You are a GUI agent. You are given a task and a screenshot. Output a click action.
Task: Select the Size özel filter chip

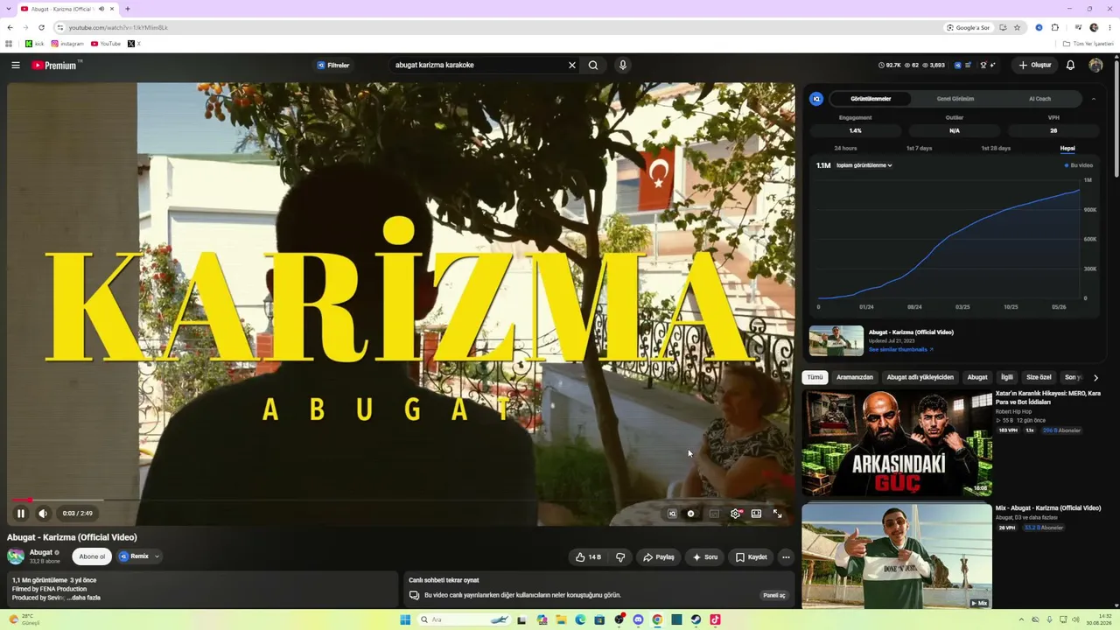pyautogui.click(x=1039, y=377)
